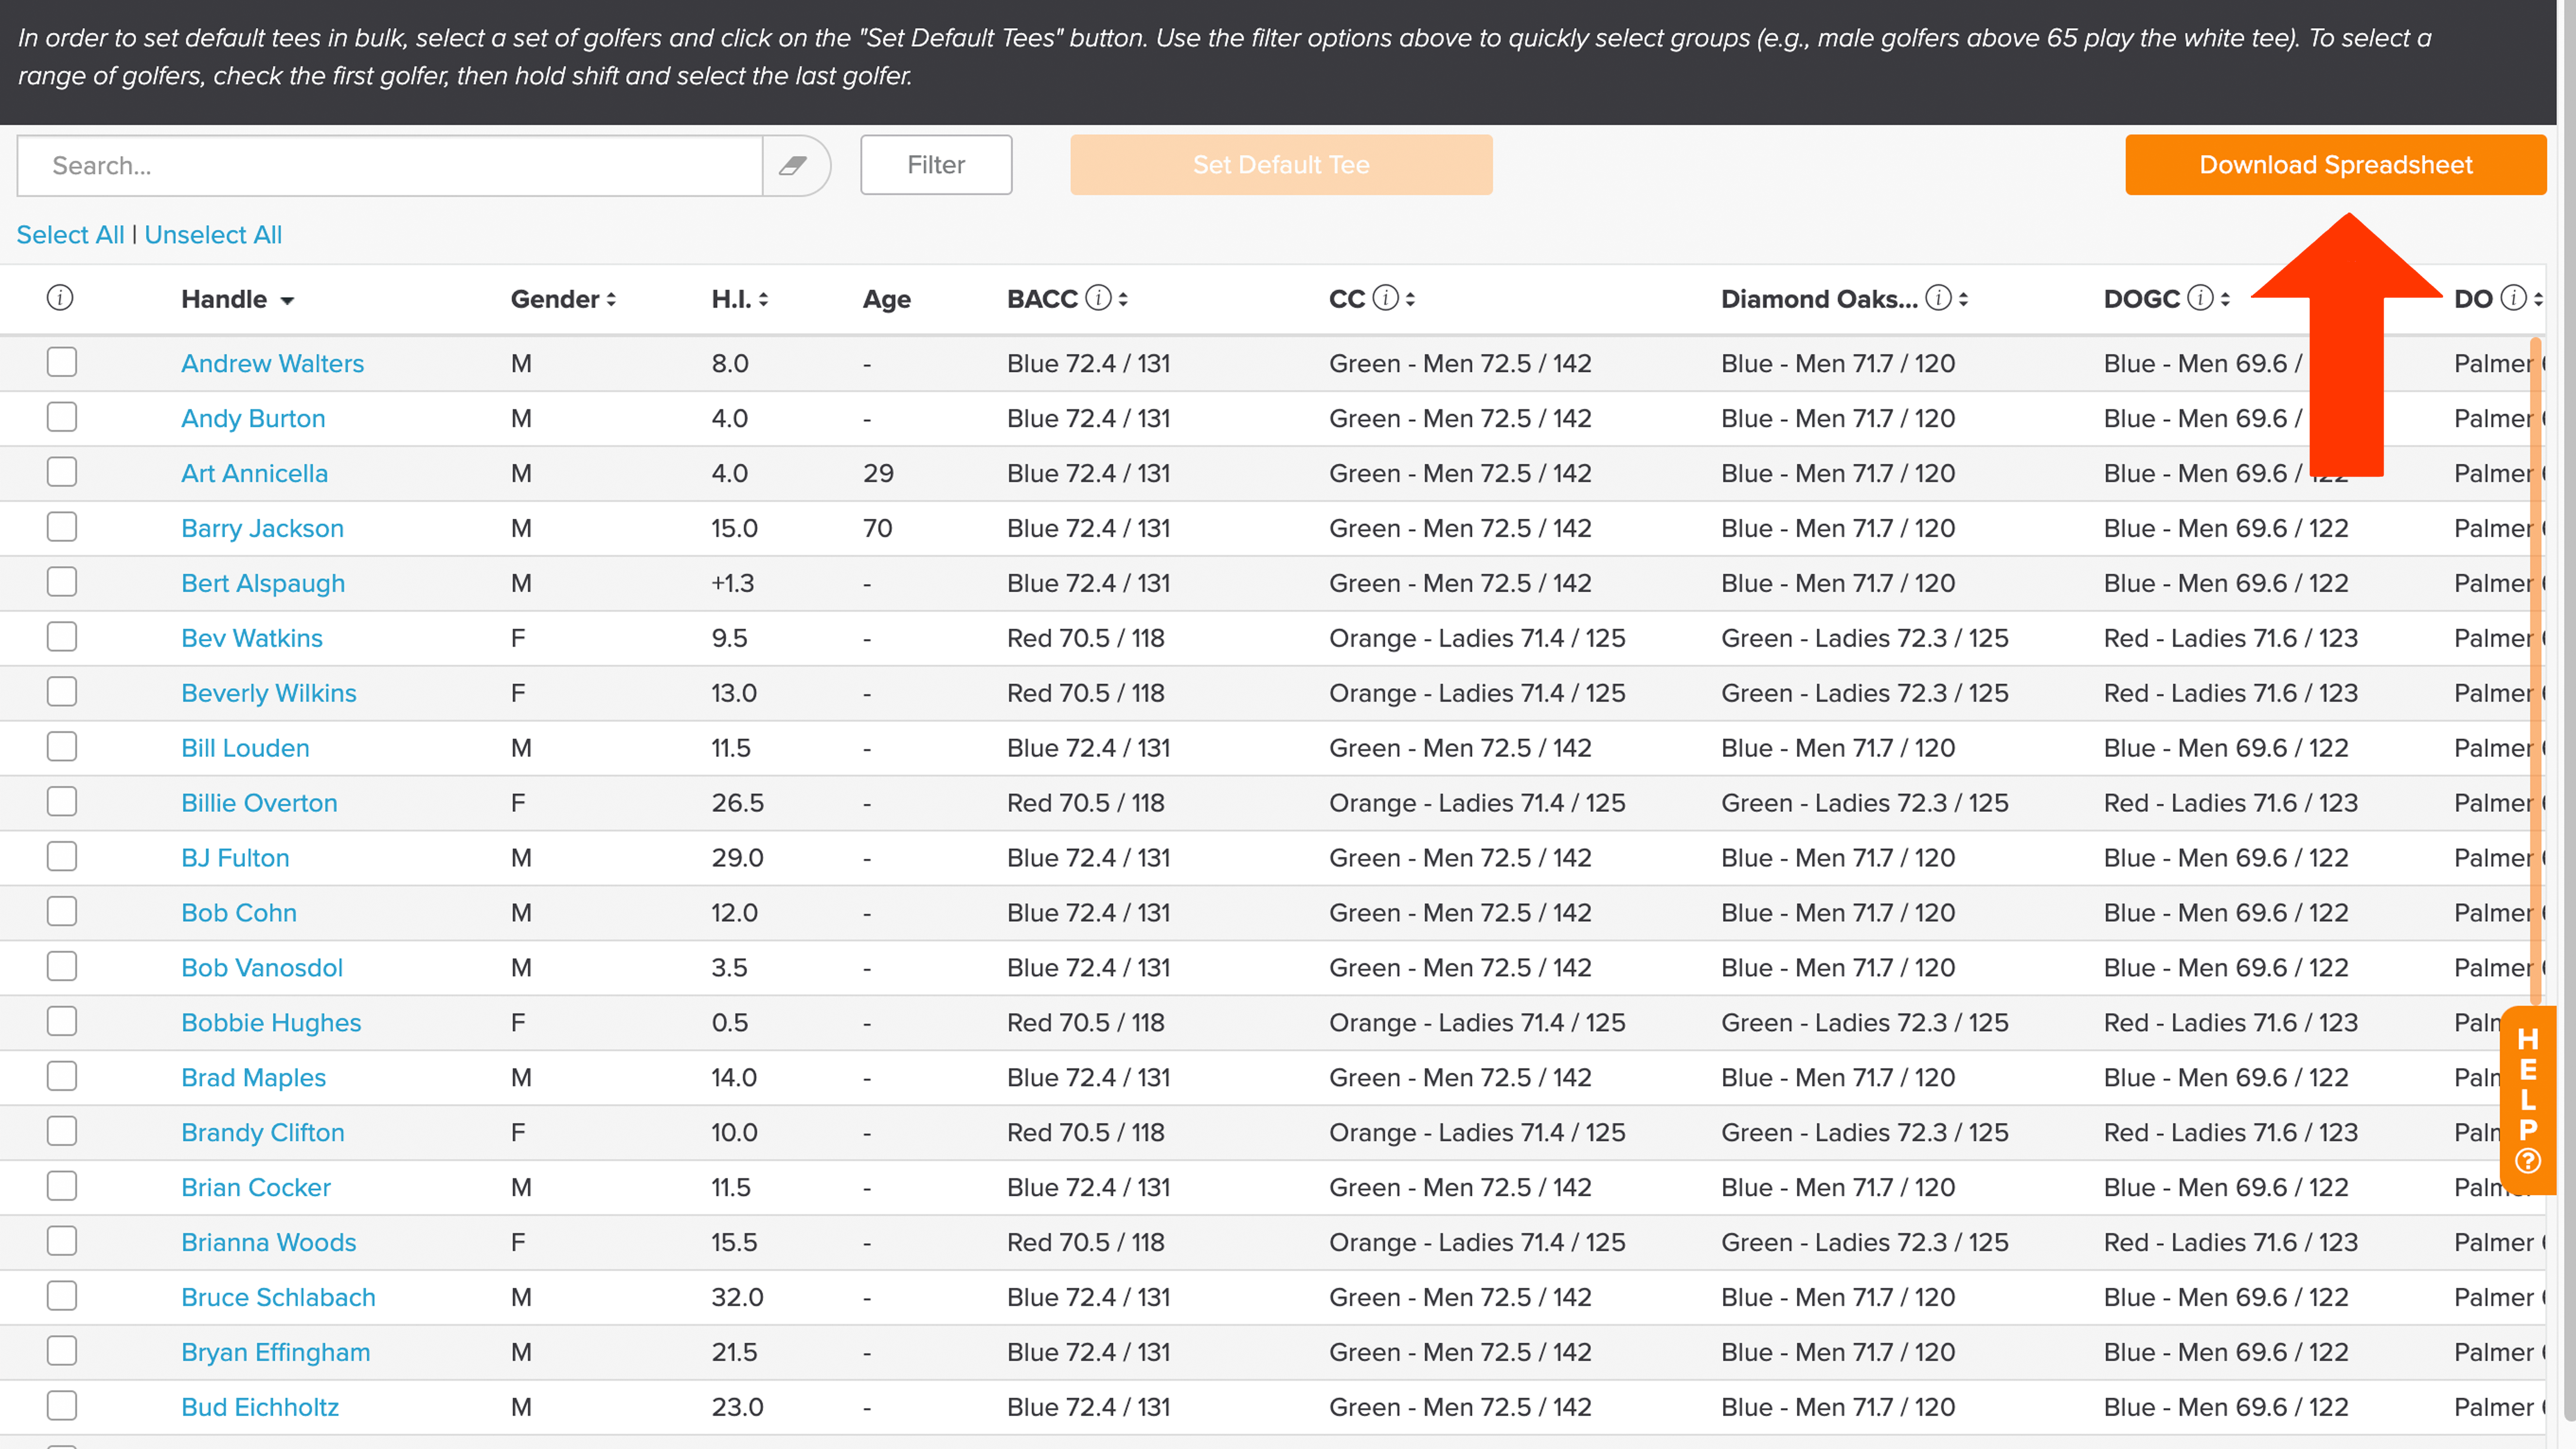Click Barry Jackson's age value 70
Viewport: 2576px width, 1449px height.
tap(878, 528)
